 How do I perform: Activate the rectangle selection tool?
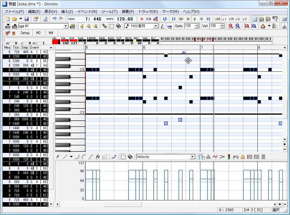pyautogui.click(x=112, y=26)
